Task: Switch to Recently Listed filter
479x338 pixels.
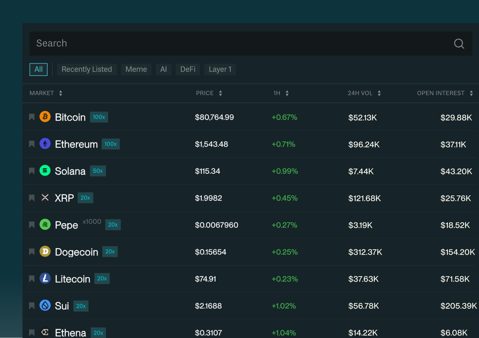Action: coord(87,69)
